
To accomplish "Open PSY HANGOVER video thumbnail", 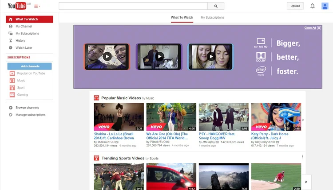I will (x=224, y=117).
